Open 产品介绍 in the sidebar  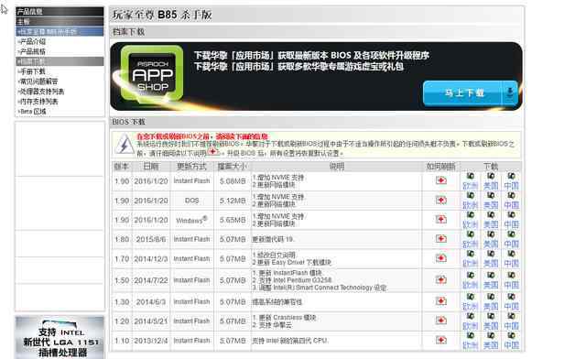pyautogui.click(x=32, y=41)
